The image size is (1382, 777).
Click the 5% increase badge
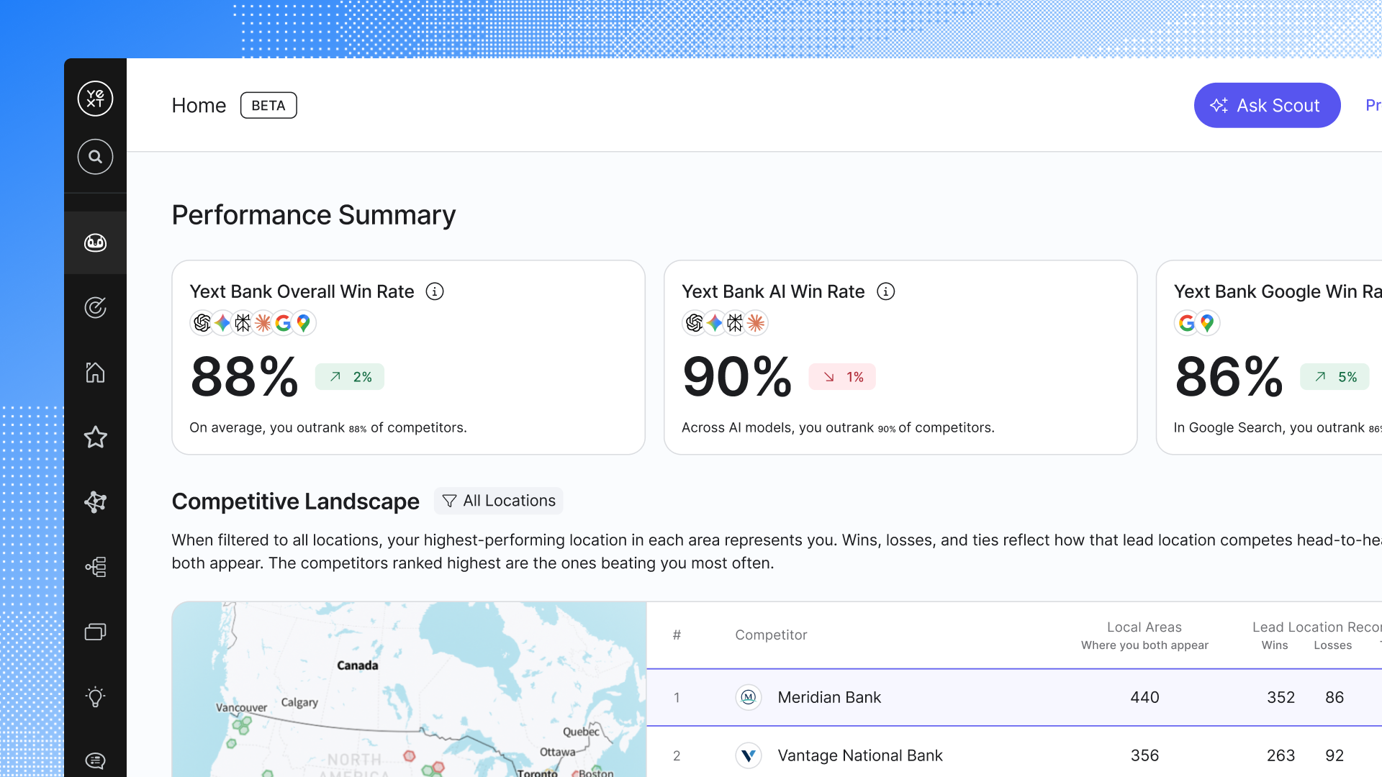(x=1335, y=377)
